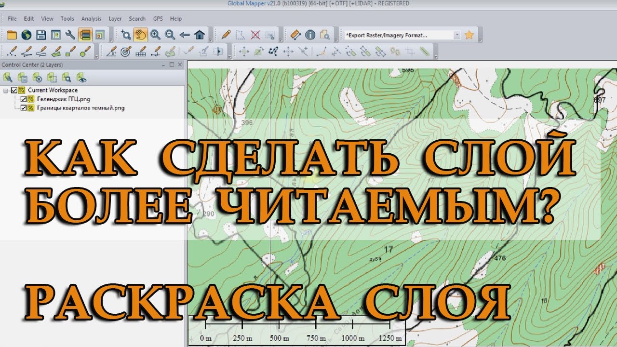The width and height of the screenshot is (617, 347).
Task: Open the File menu
Action: point(13,19)
